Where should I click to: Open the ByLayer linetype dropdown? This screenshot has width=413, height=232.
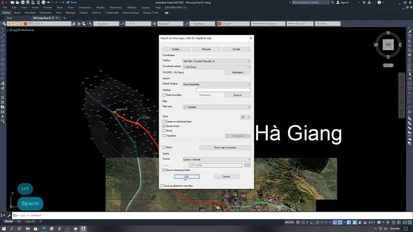pyautogui.click(x=268, y=24)
